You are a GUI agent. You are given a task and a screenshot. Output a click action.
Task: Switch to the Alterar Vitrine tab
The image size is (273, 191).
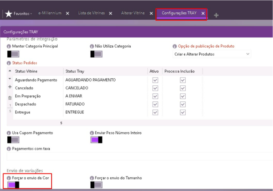click(x=133, y=13)
